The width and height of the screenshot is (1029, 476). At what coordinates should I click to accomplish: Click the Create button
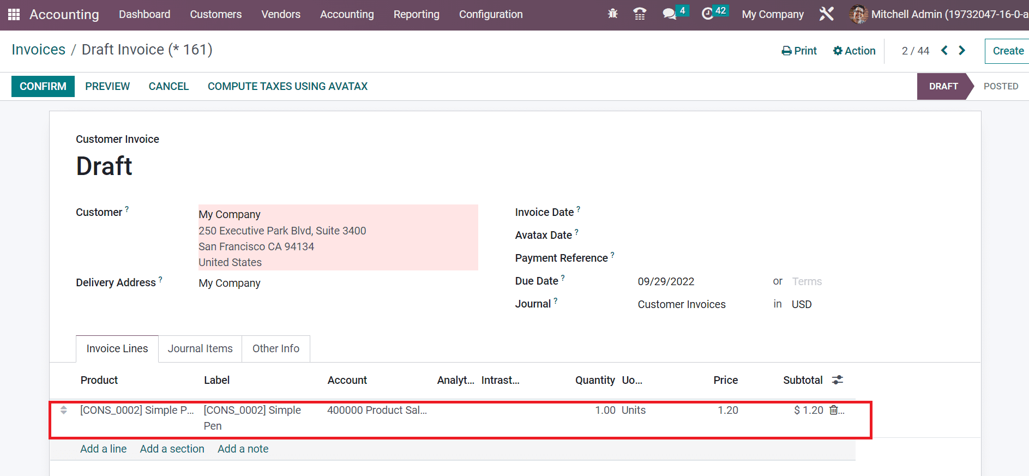click(x=1008, y=51)
